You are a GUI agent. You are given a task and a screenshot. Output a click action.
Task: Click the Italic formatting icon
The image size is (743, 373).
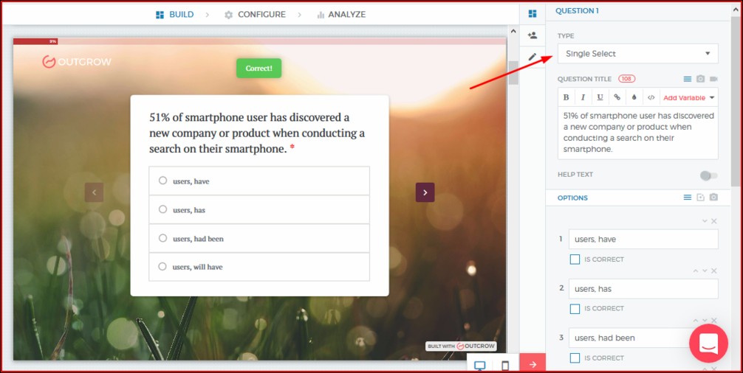583,97
